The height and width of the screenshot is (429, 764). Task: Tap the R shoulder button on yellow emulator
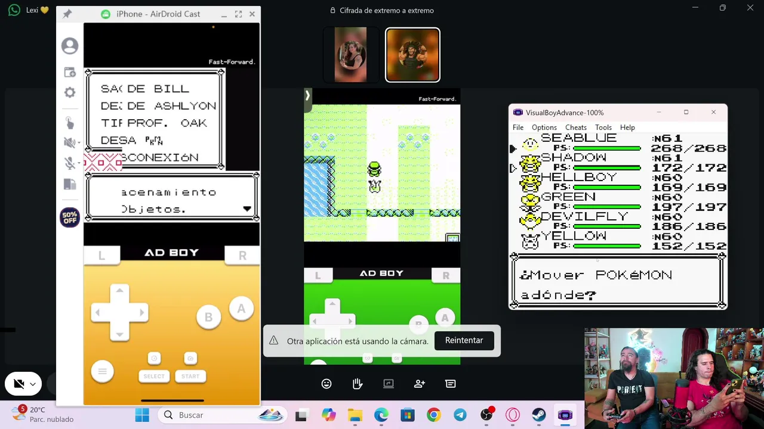point(242,255)
